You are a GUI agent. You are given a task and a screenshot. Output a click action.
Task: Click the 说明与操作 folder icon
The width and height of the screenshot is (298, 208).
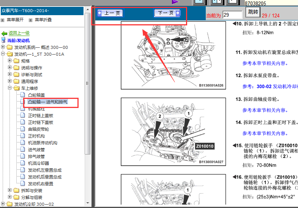(16, 68)
